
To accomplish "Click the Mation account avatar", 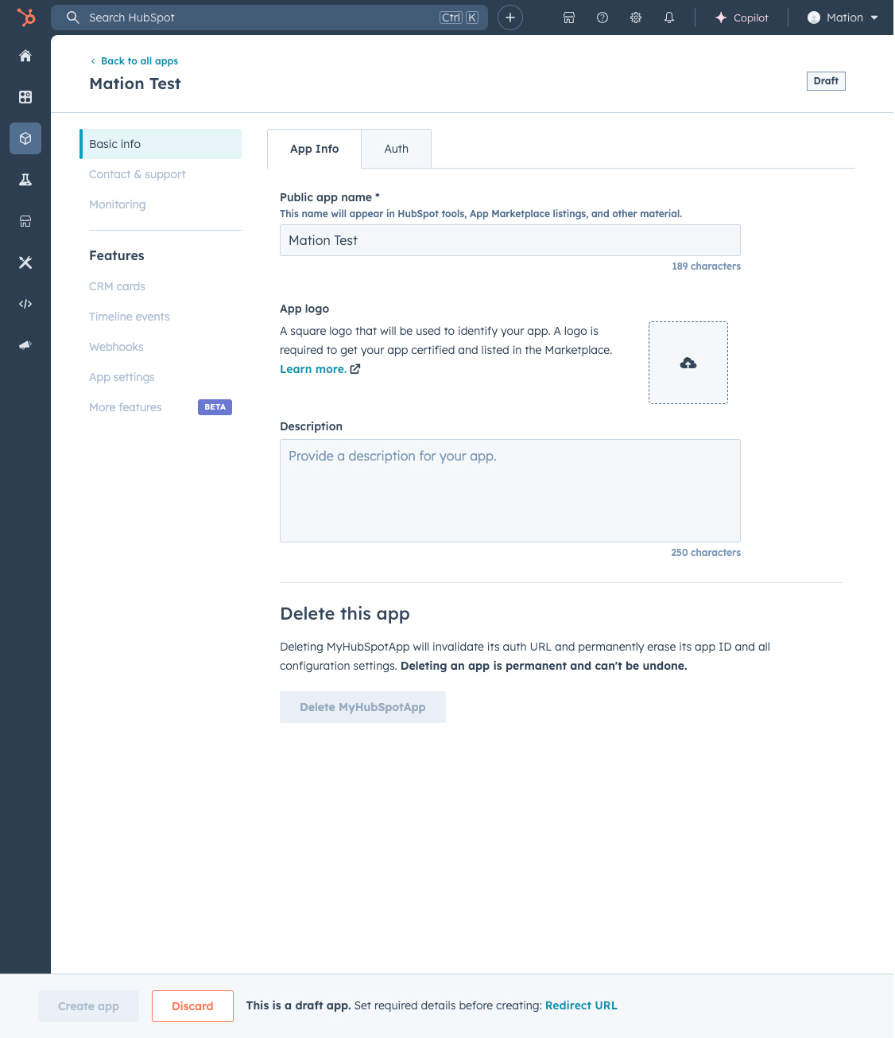I will click(x=814, y=17).
